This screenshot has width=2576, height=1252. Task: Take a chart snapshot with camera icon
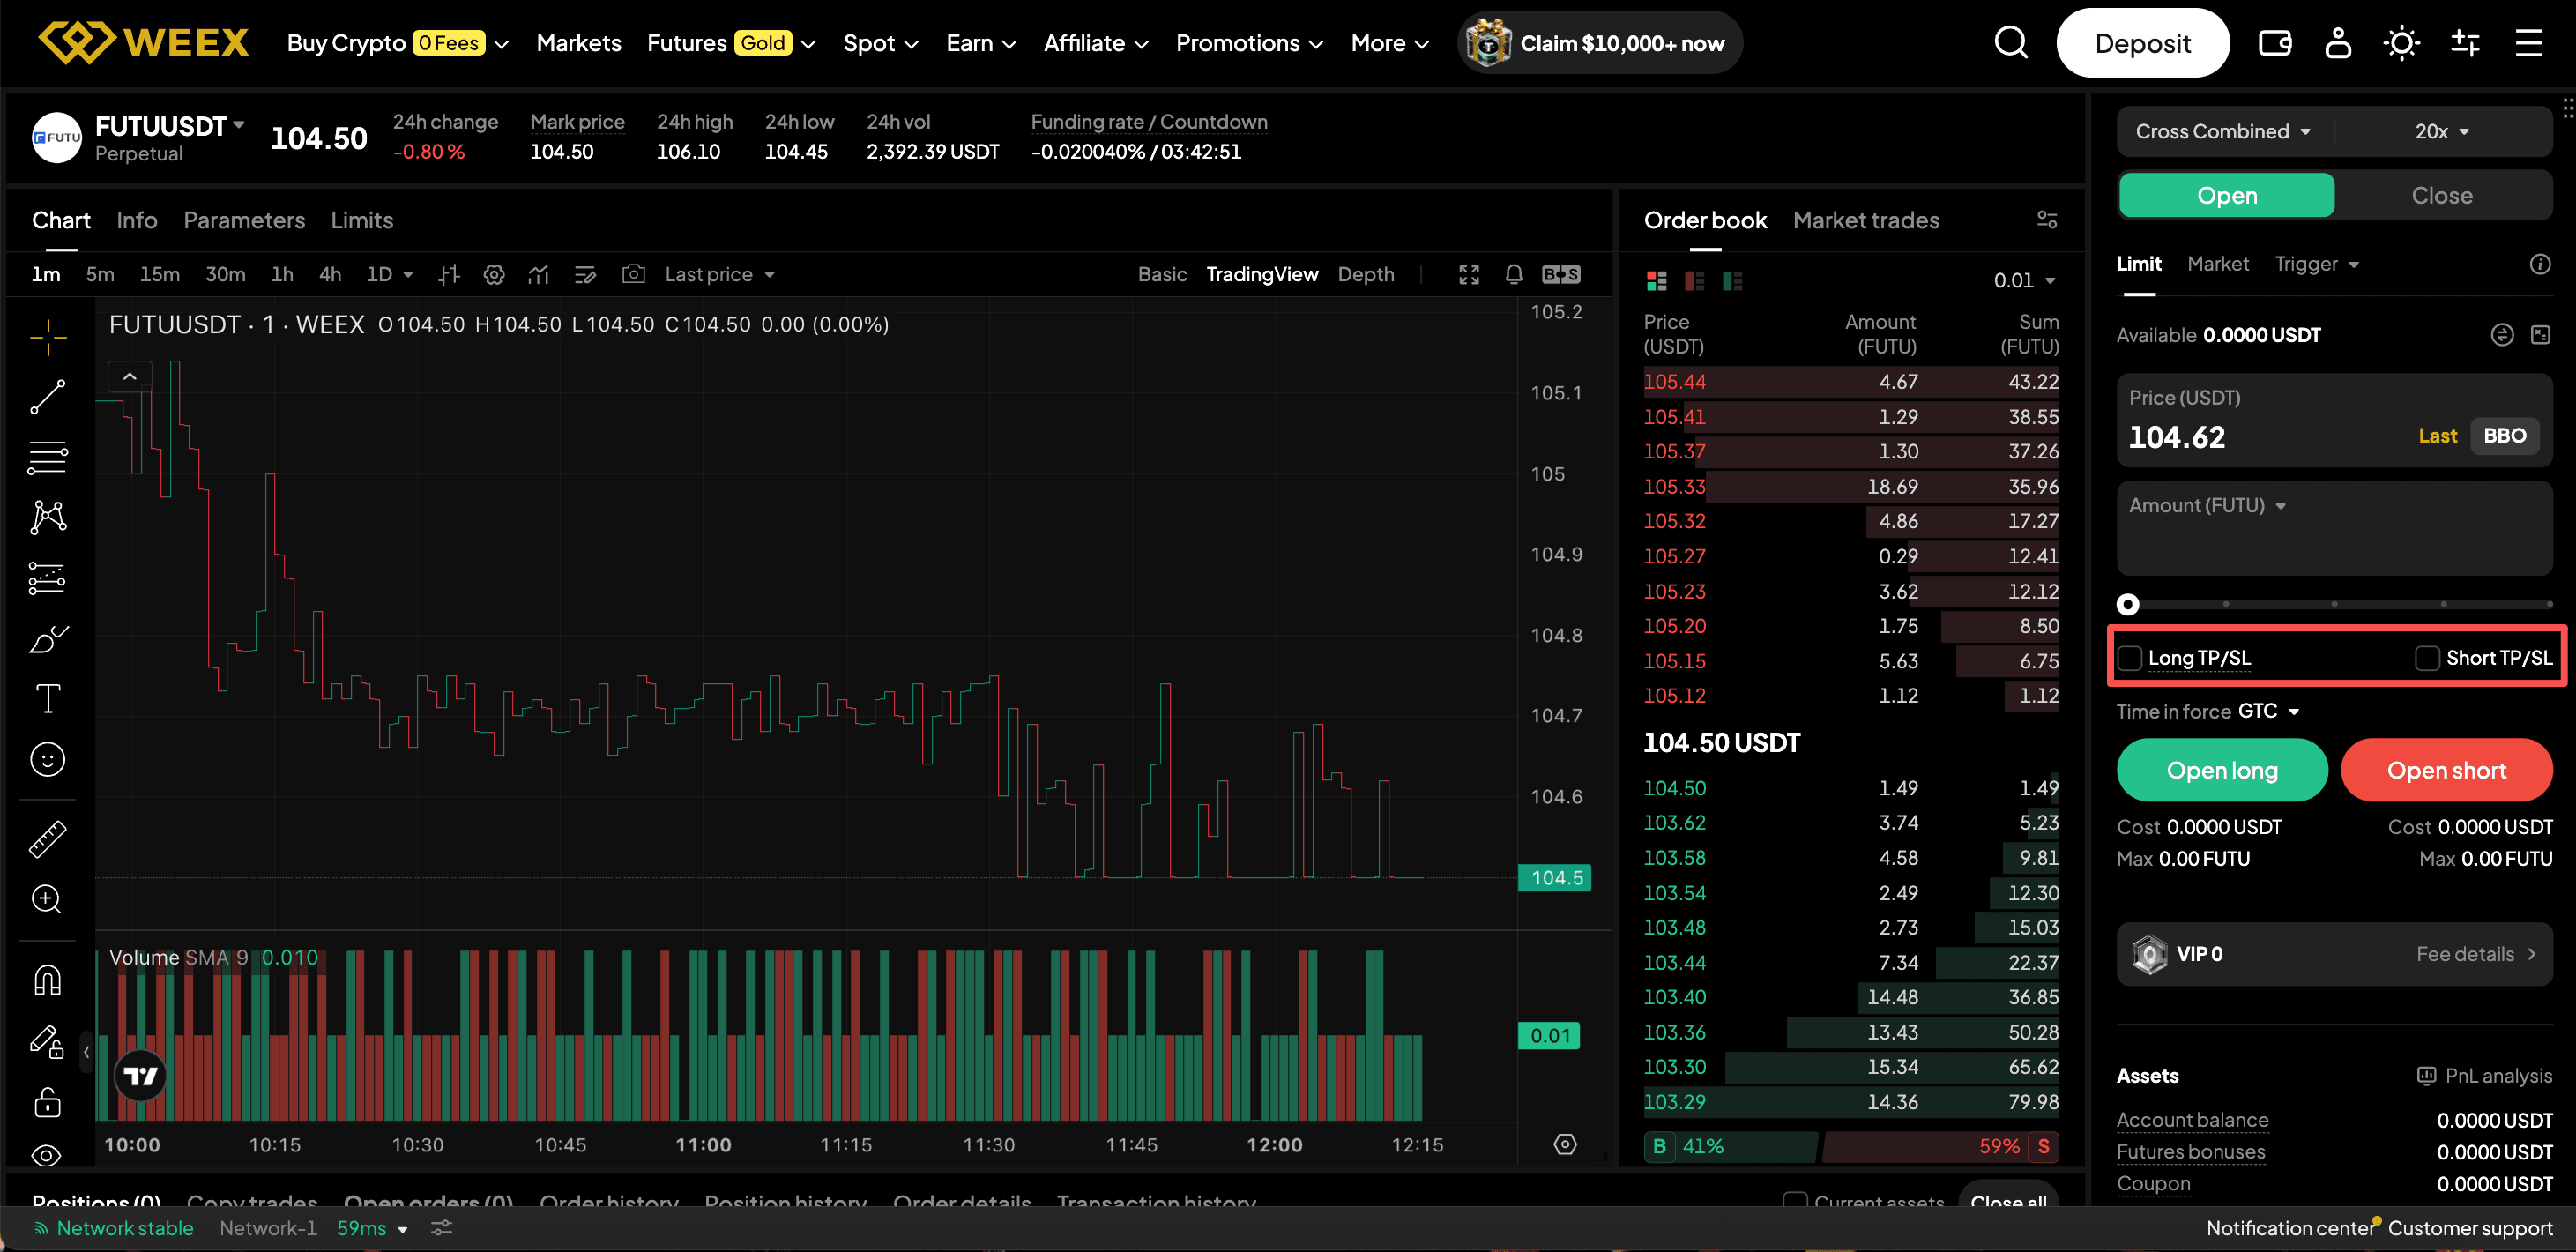[x=633, y=274]
